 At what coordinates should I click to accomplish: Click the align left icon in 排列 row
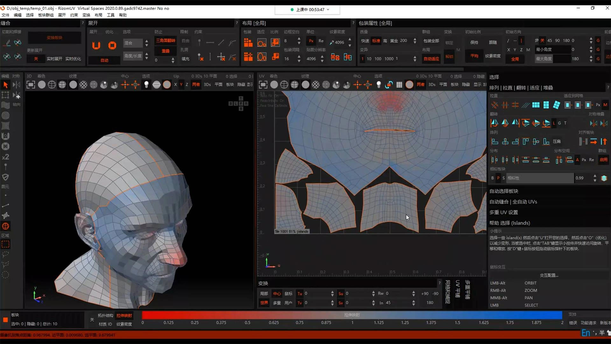tap(494, 141)
